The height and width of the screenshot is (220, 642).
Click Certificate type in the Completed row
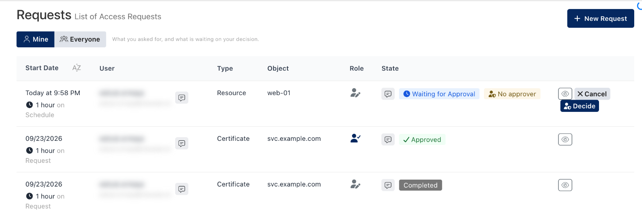(x=233, y=184)
